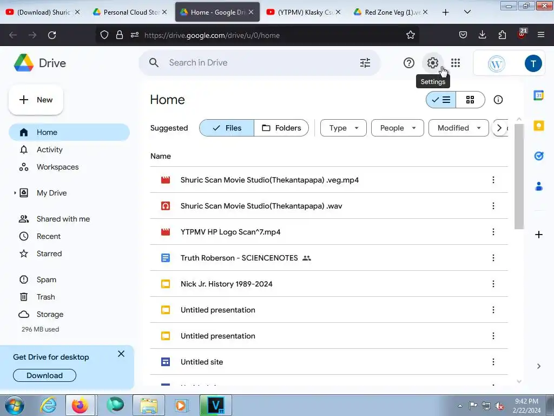The height and width of the screenshot is (416, 554).
Task: Switch to grid layout view
Action: tap(470, 100)
